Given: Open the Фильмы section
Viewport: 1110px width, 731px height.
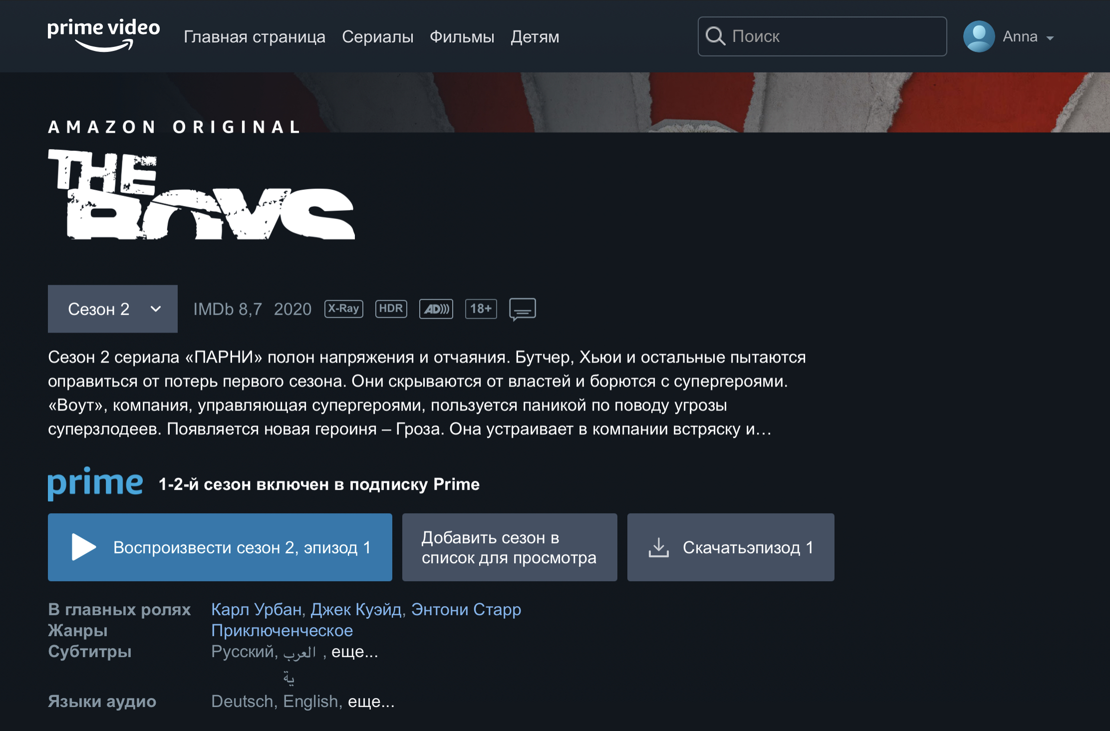Looking at the screenshot, I should pyautogui.click(x=462, y=36).
